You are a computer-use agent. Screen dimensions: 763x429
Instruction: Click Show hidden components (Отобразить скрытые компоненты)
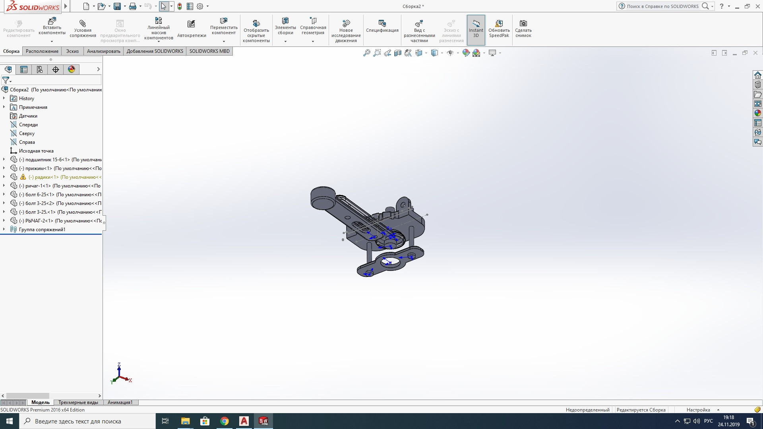pos(256,31)
